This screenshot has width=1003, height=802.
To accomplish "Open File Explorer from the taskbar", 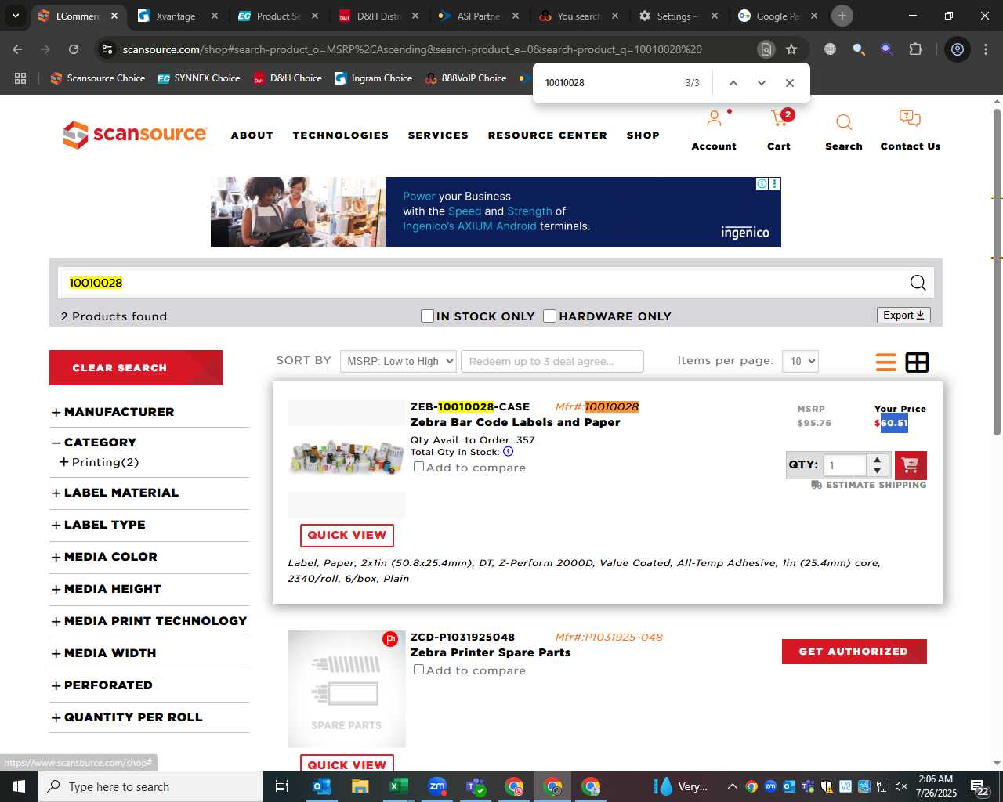I will click(x=360, y=786).
